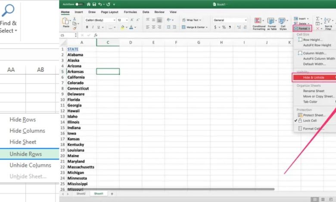Click the Align Left icon
Image resolution: width=336 pixels, height=202 pixels.
148,27
